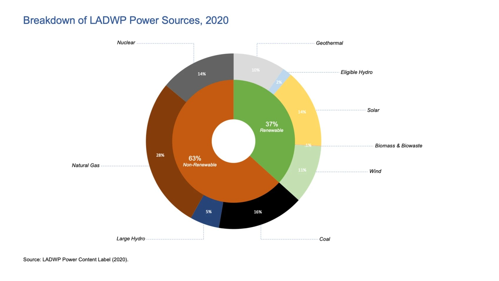Click the 'Eligible Hydro' label
The width and height of the screenshot is (499, 281).
[356, 72]
